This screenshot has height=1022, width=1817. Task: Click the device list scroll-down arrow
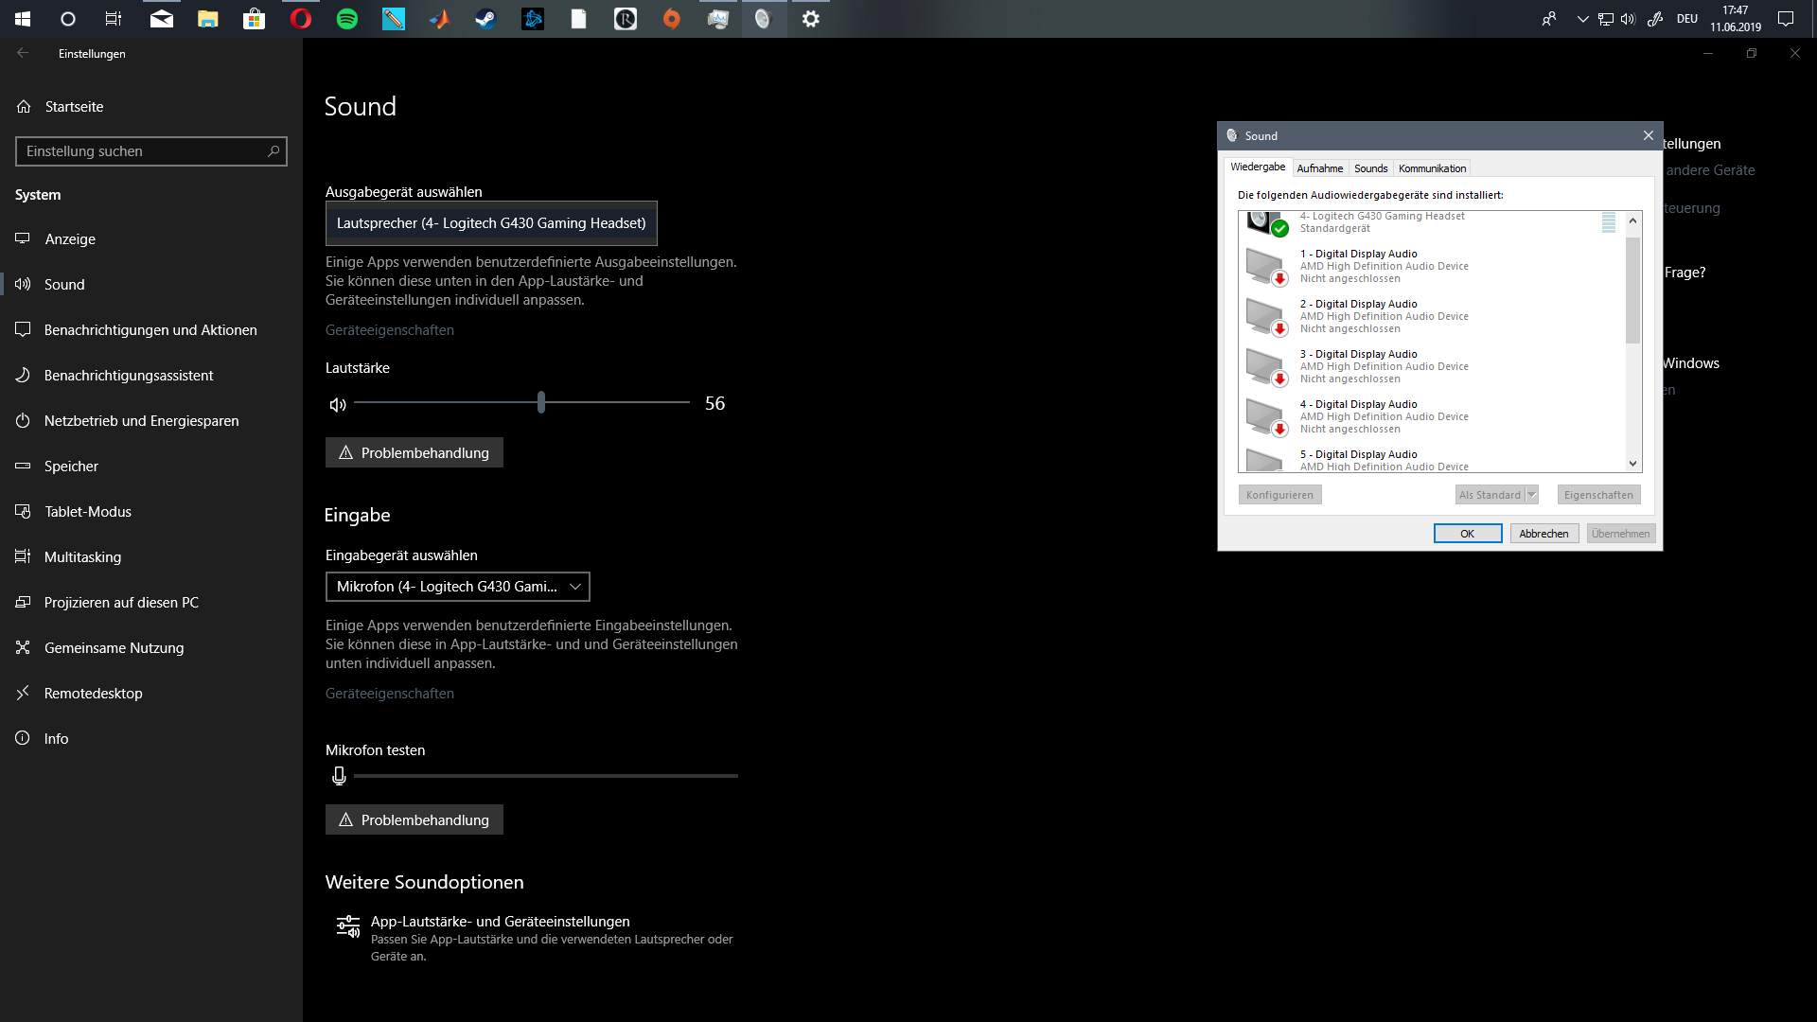1632,464
